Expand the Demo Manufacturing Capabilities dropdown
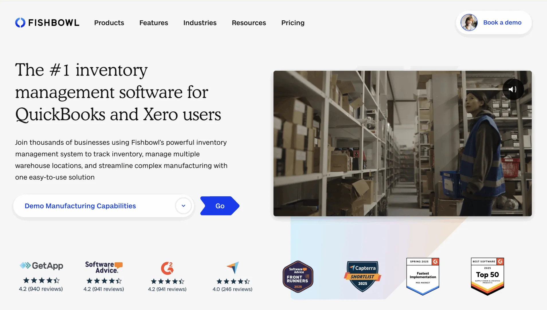547x310 pixels. pos(103,206)
